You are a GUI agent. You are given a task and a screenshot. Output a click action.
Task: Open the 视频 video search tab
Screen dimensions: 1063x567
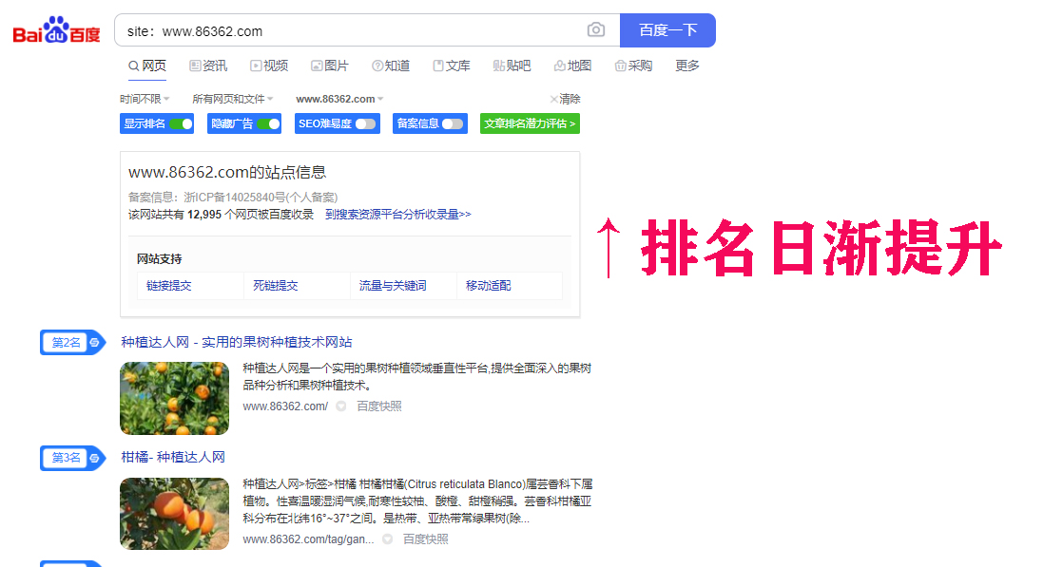(x=269, y=66)
